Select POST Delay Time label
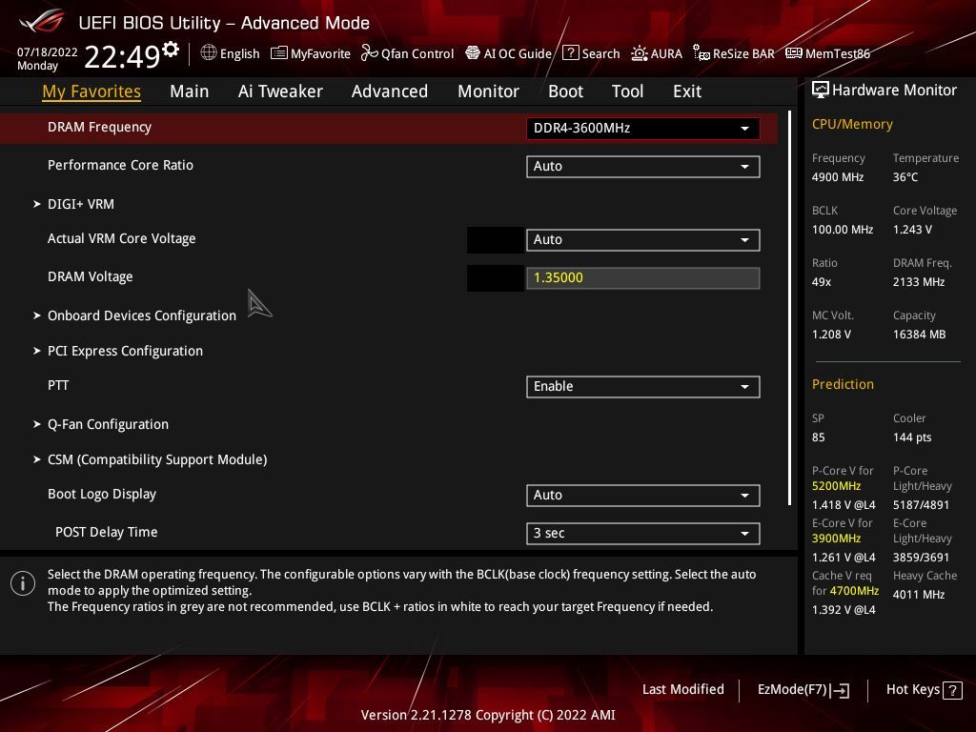The height and width of the screenshot is (732, 976). click(107, 532)
